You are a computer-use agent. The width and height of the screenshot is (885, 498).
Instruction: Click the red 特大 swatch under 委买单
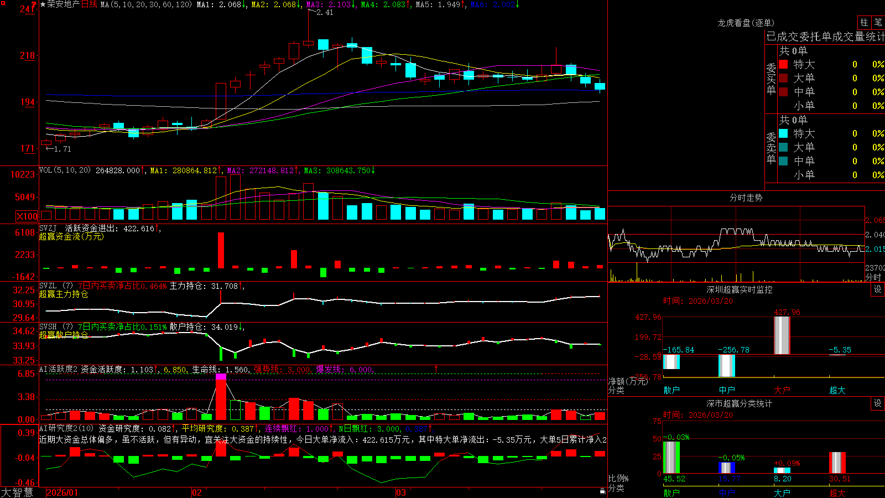[783, 64]
